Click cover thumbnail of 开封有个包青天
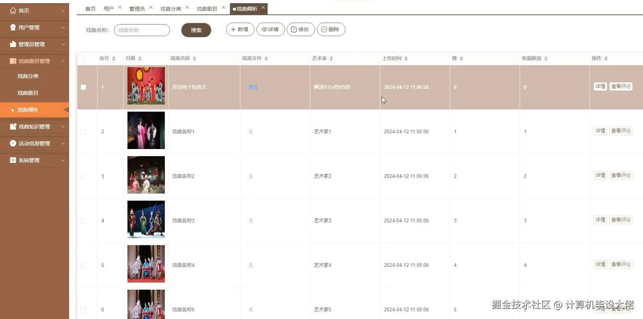This screenshot has width=643, height=319. coord(146,86)
